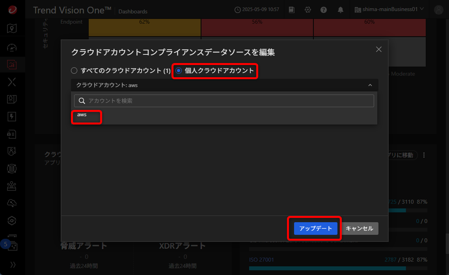
Task: Click the アップデート button
Action: coord(315,229)
